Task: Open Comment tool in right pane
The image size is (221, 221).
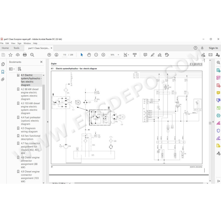Action: click(218, 93)
